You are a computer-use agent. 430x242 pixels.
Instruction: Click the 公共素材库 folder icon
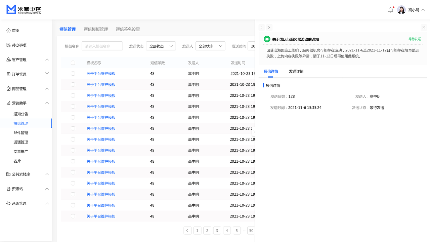(8, 174)
